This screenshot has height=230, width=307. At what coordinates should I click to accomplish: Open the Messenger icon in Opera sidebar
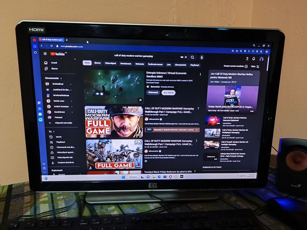[x=40, y=108]
